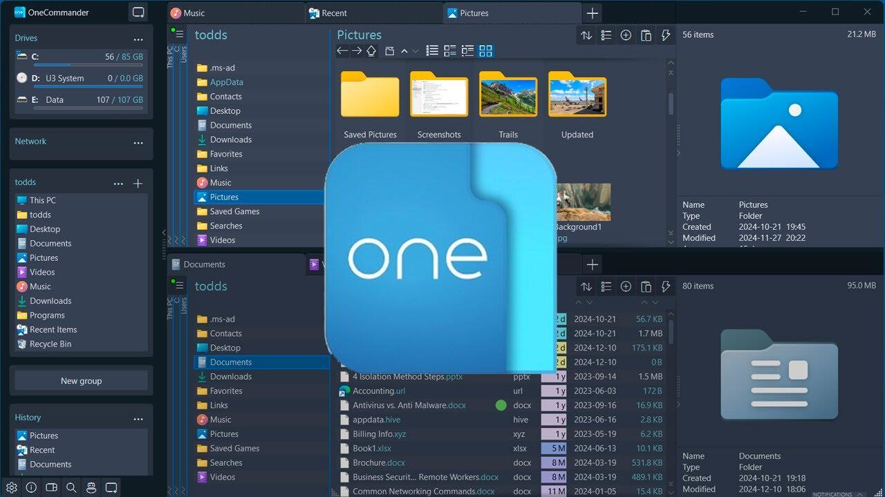Toggle the pane layout icon in the bottom toolbar
The image size is (885, 497).
click(51, 487)
